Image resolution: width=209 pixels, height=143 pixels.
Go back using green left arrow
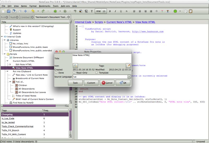[55, 11]
